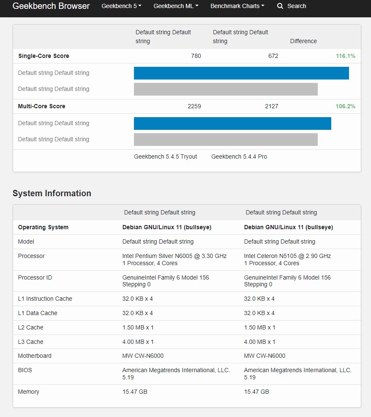Select Intel Pentium Silver N6005 processor text
The image size is (371, 417).
(175, 256)
